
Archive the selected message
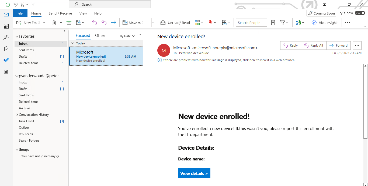(69, 23)
